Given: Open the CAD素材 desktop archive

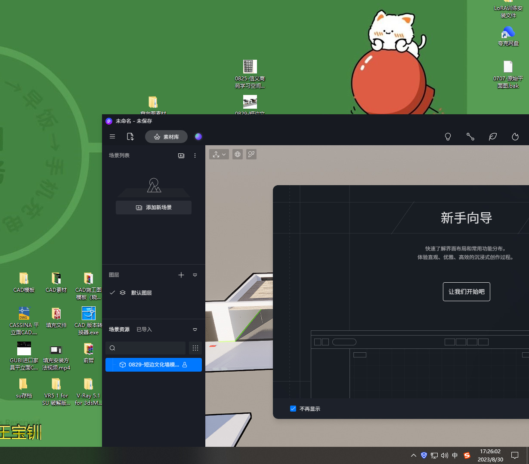Looking at the screenshot, I should point(56,283).
